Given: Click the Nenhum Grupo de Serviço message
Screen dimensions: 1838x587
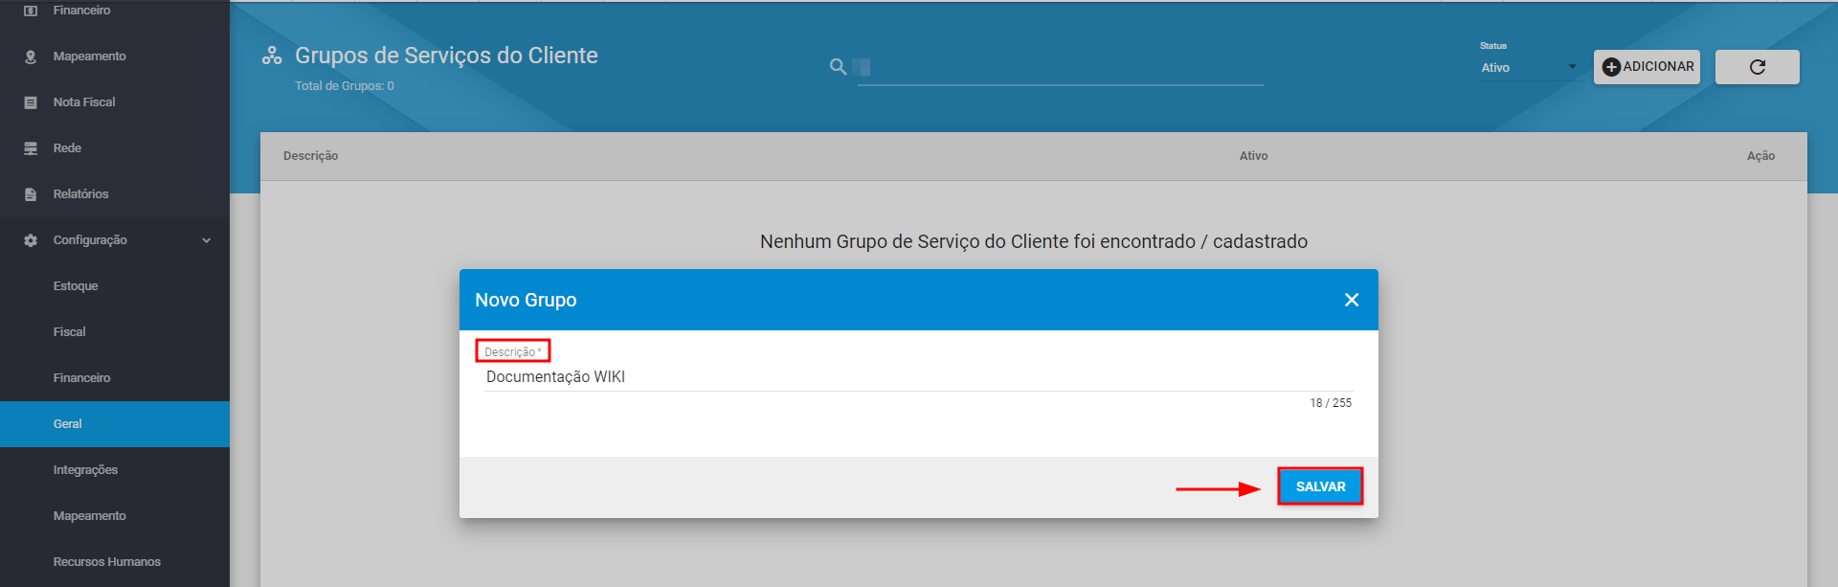Looking at the screenshot, I should [x=1034, y=241].
